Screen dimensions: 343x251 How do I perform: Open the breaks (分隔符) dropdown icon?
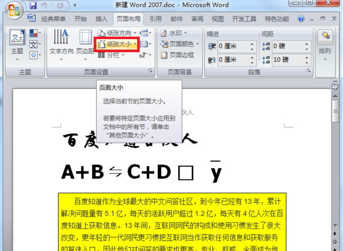click(145, 33)
